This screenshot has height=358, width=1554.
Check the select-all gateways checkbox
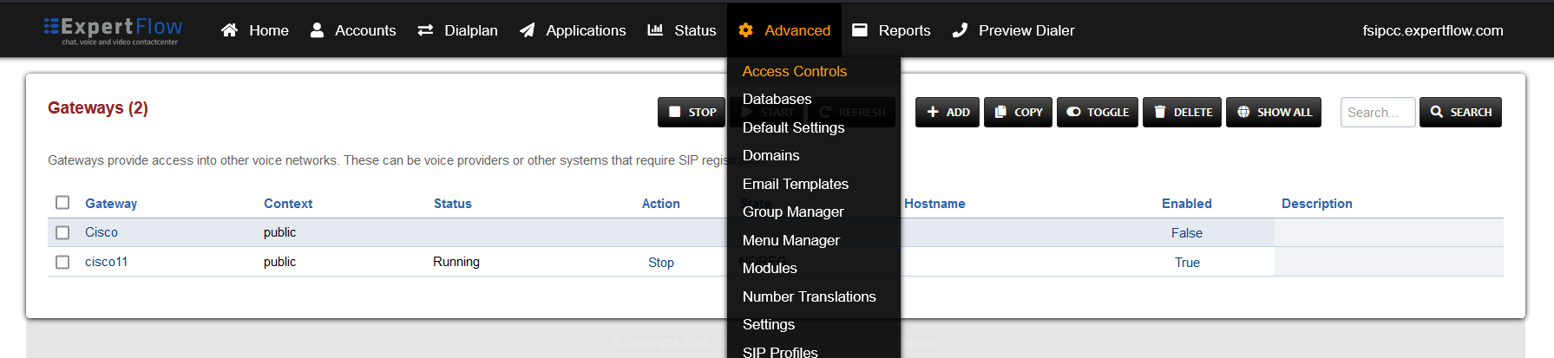tap(62, 202)
